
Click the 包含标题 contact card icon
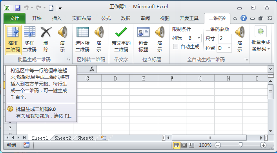[x=143, y=32]
